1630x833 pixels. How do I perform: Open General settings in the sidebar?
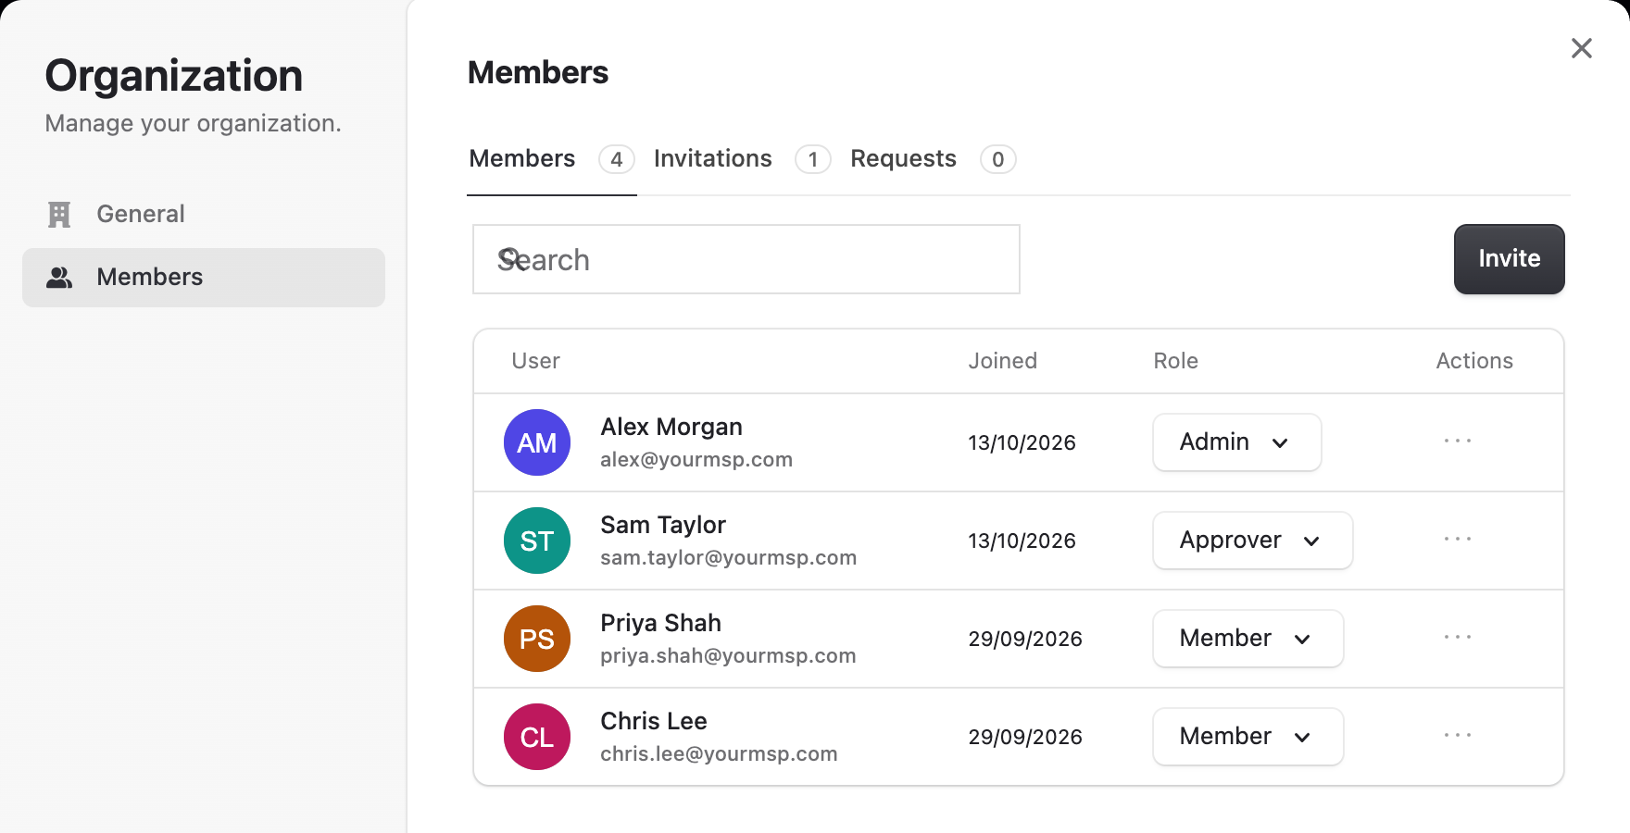pos(204,214)
